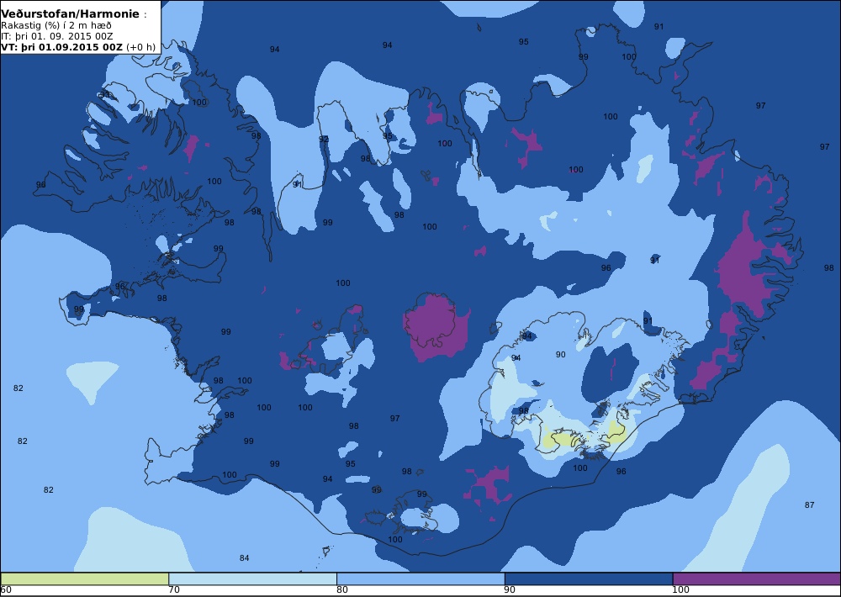The image size is (841, 597).
Task: Click the purple above-100 legend color band
Action: click(757, 579)
